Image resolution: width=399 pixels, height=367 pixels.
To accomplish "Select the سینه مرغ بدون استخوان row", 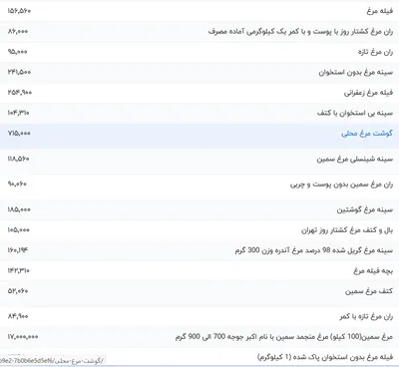I will (x=199, y=72).
